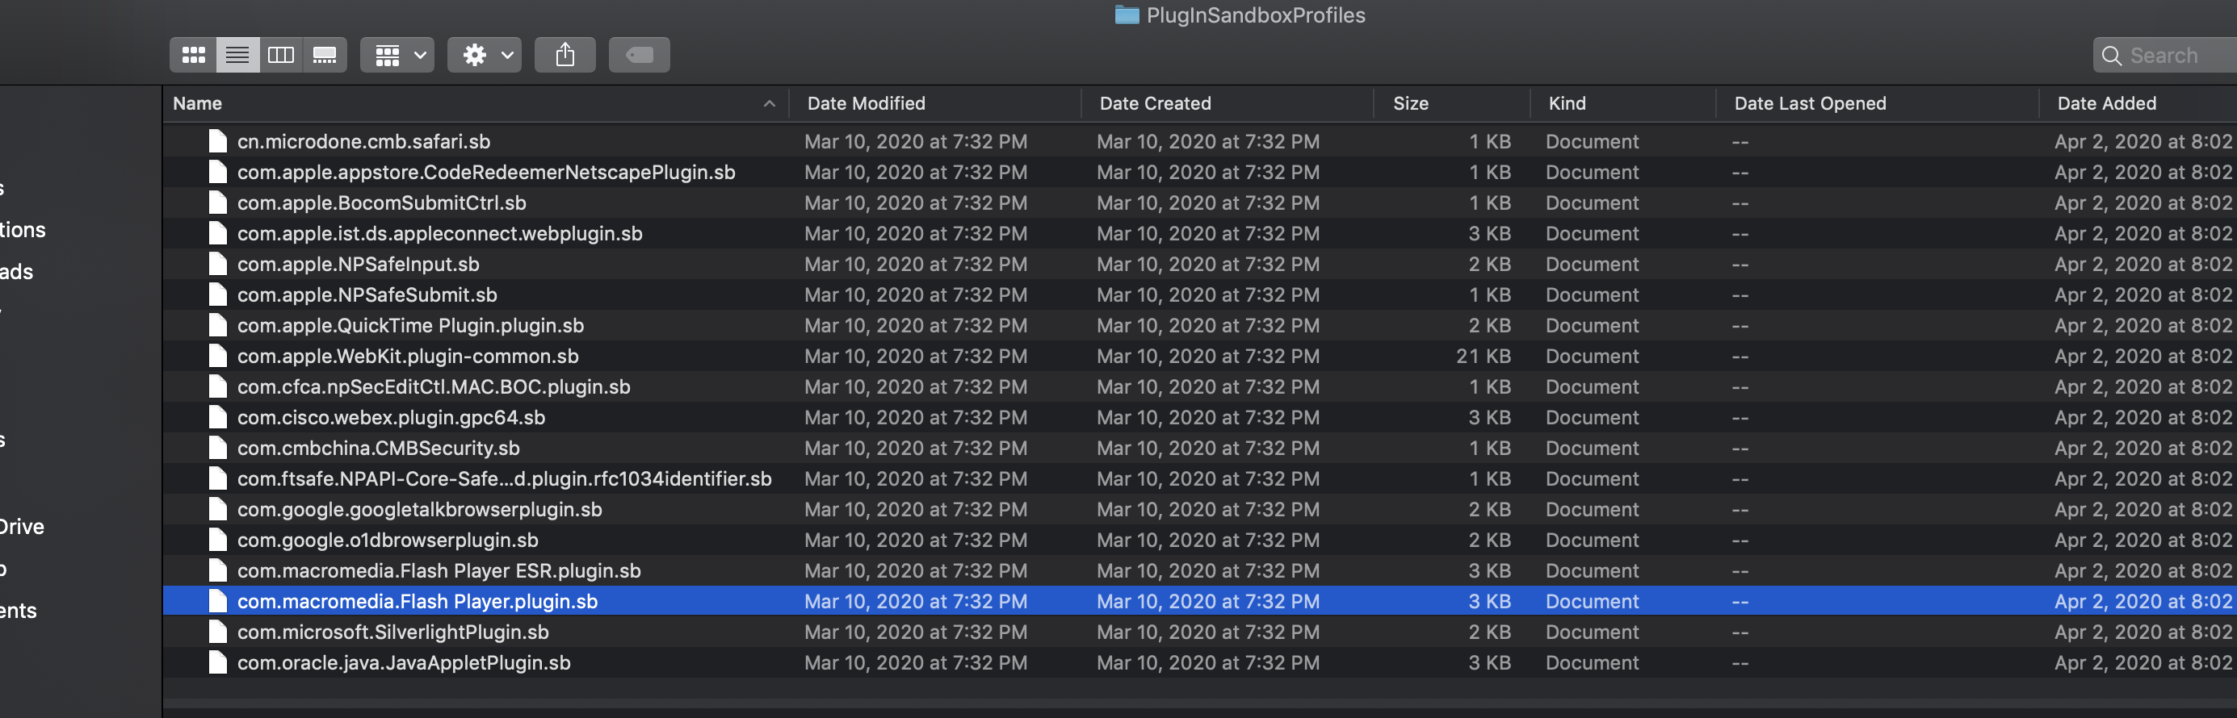Click document icon of com.microsoft.SilverlightPlugin.sb
The width and height of the screenshot is (2237, 718).
pos(218,632)
